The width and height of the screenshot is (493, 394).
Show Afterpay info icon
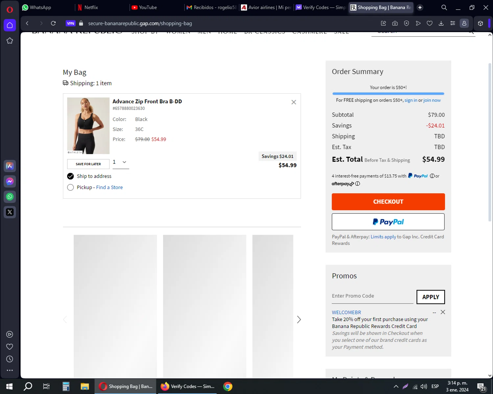pos(358,184)
